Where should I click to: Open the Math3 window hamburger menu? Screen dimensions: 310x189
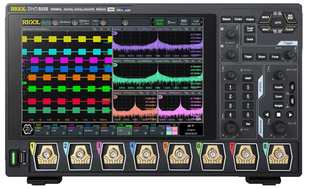tap(148, 93)
